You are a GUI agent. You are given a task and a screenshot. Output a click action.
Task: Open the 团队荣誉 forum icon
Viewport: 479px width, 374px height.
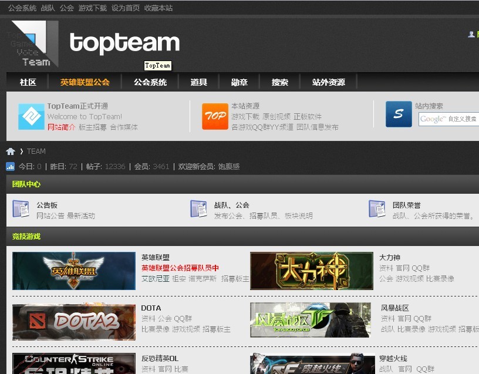click(x=377, y=208)
